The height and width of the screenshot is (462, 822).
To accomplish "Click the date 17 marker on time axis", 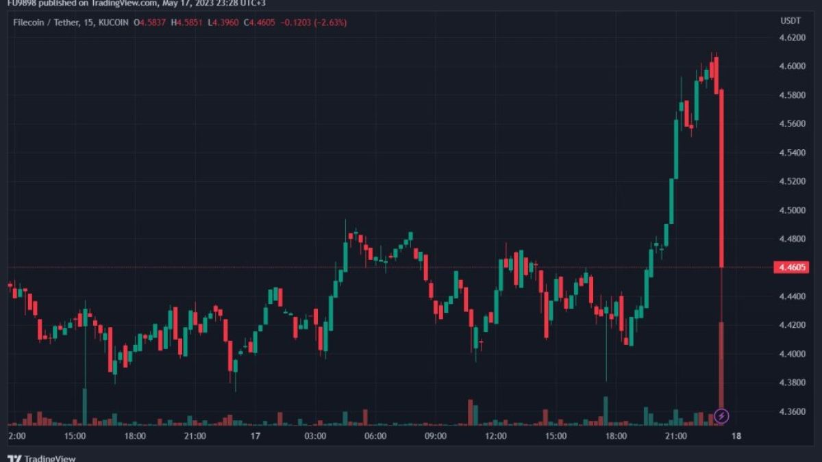I will pos(255,435).
